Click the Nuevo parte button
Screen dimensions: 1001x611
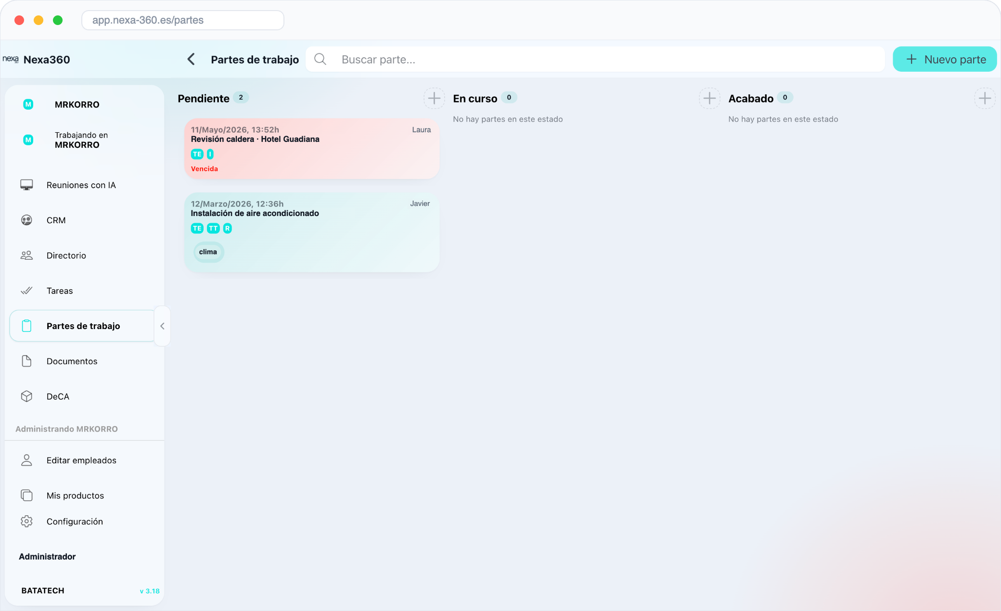(x=945, y=59)
